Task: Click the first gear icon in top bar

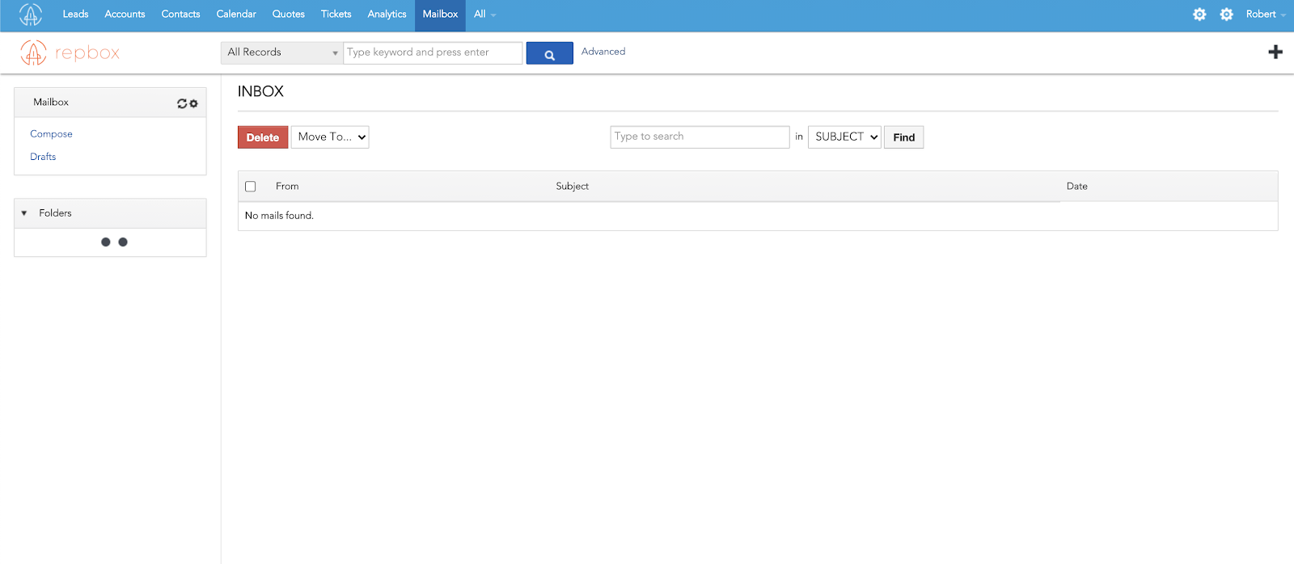Action: [1199, 15]
